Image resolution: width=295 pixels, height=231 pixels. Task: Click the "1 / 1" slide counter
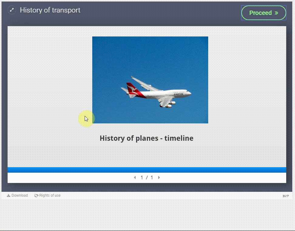click(x=147, y=178)
